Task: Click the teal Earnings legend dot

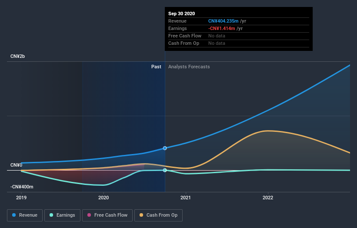Action: pyautogui.click(x=51, y=215)
